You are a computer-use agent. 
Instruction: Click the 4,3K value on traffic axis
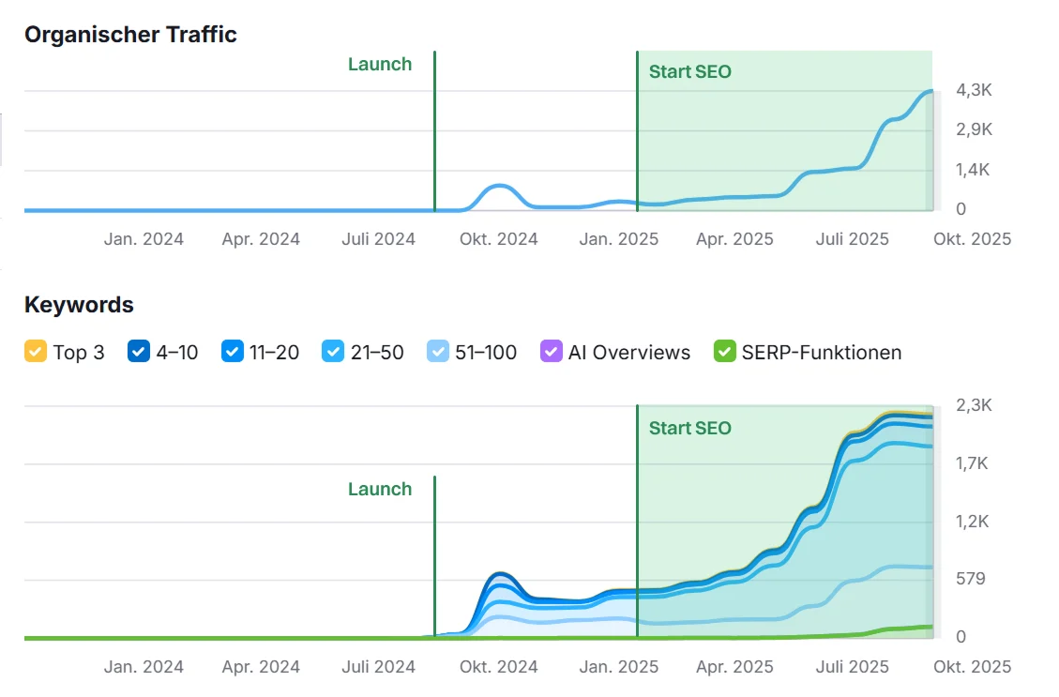(x=974, y=90)
